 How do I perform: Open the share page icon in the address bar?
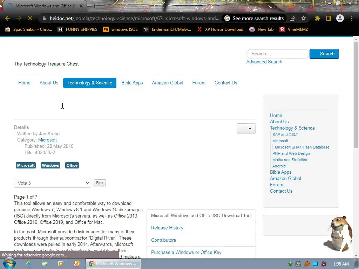point(292,18)
